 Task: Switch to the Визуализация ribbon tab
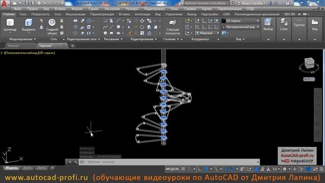point(76,14)
